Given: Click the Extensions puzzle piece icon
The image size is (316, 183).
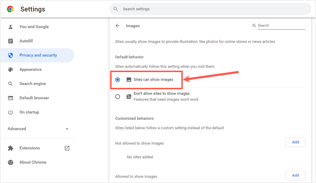Looking at the screenshot, I should tap(11, 148).
